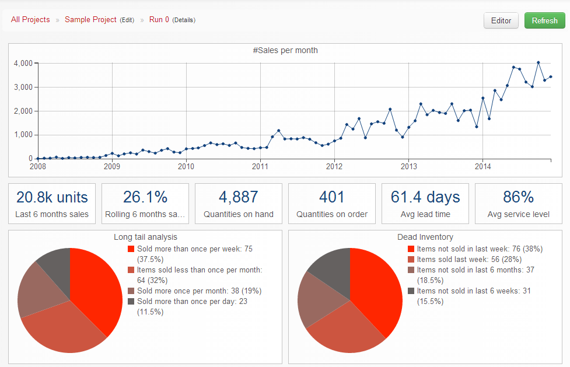Click the red slice of Dead Inventory pie
Image resolution: width=570 pixels, height=367 pixels.
(x=376, y=292)
